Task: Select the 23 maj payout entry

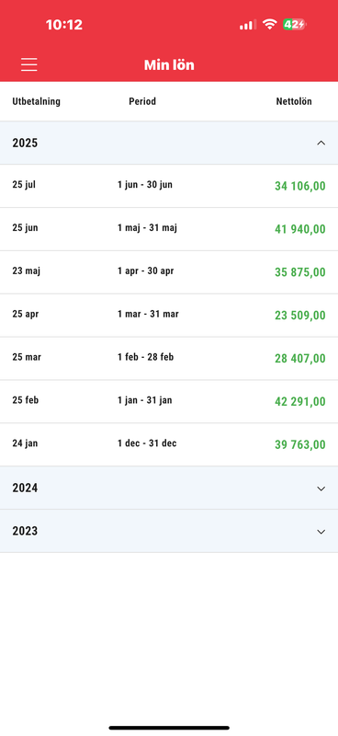Action: [x=169, y=272]
